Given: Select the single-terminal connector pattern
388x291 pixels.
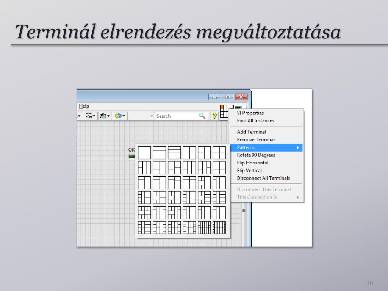Looking at the screenshot, I should coord(144,152).
